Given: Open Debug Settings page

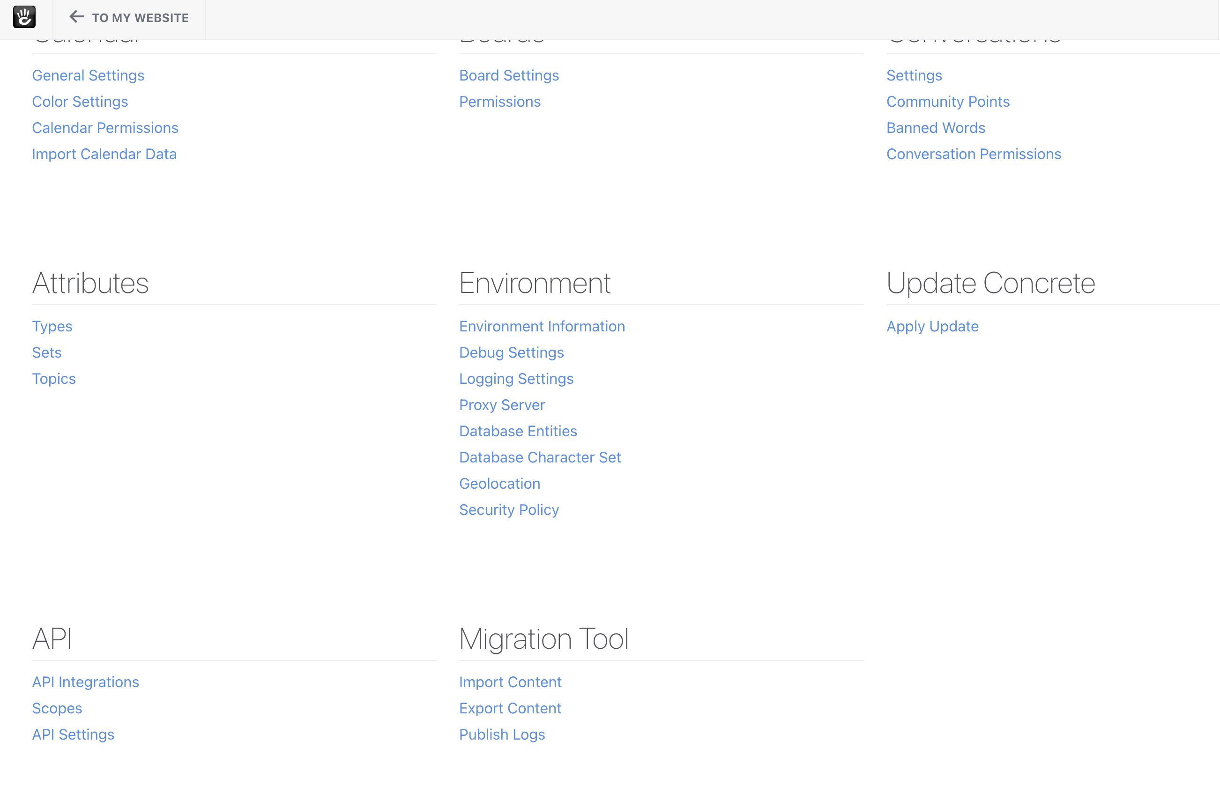Looking at the screenshot, I should [512, 352].
